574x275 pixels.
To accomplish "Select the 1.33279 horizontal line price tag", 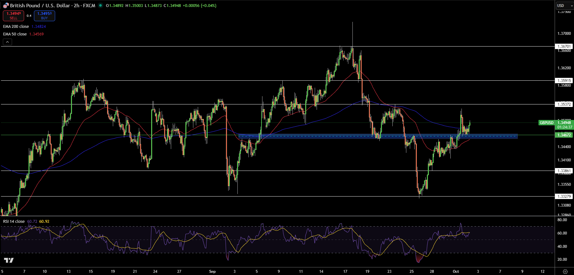I will [564, 197].
